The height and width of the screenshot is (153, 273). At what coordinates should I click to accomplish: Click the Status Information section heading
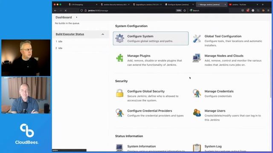(x=129, y=136)
